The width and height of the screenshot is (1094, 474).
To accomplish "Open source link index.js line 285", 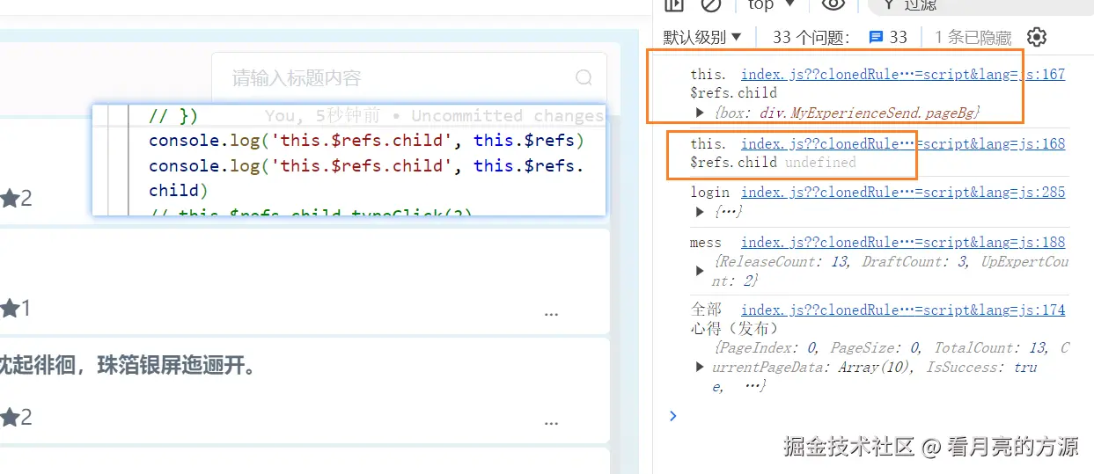I will coord(903,192).
